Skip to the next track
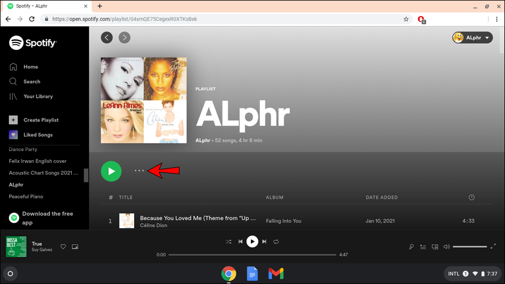Image resolution: width=505 pixels, height=284 pixels. 264,241
